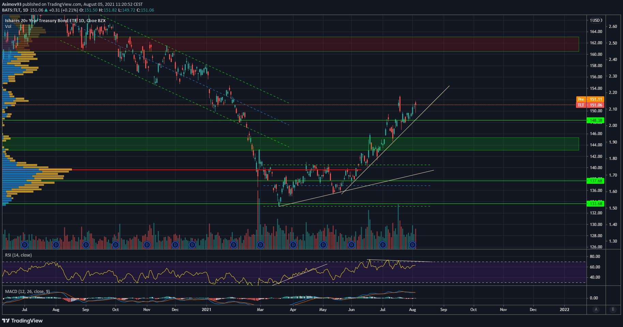
Task: Click the Pre 151.11 pre-market price label
Action: pos(590,99)
